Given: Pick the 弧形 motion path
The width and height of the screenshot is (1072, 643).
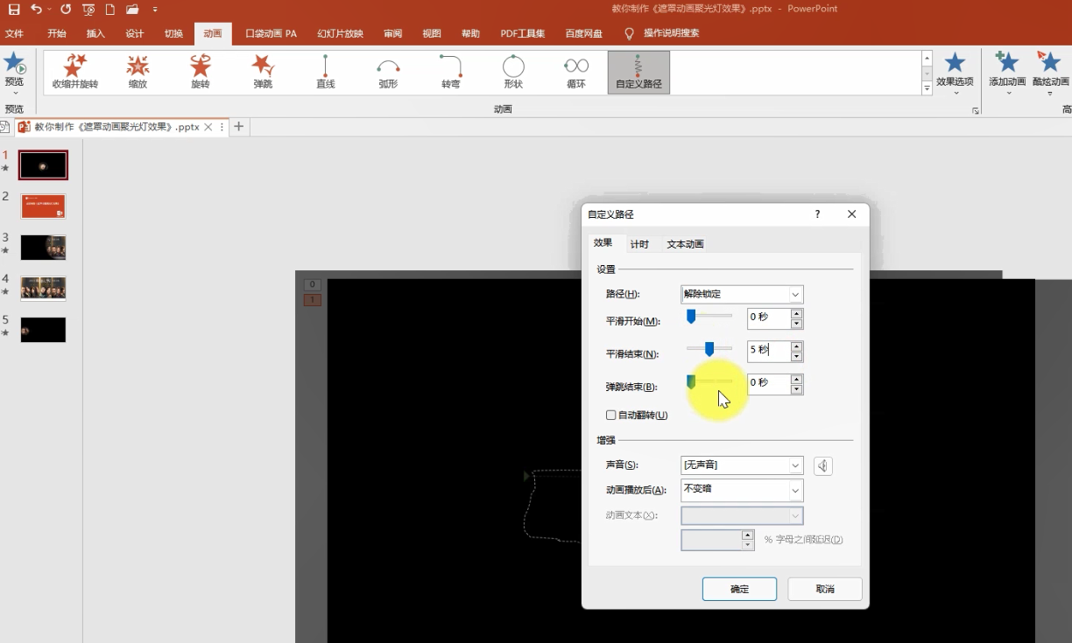Looking at the screenshot, I should (388, 71).
